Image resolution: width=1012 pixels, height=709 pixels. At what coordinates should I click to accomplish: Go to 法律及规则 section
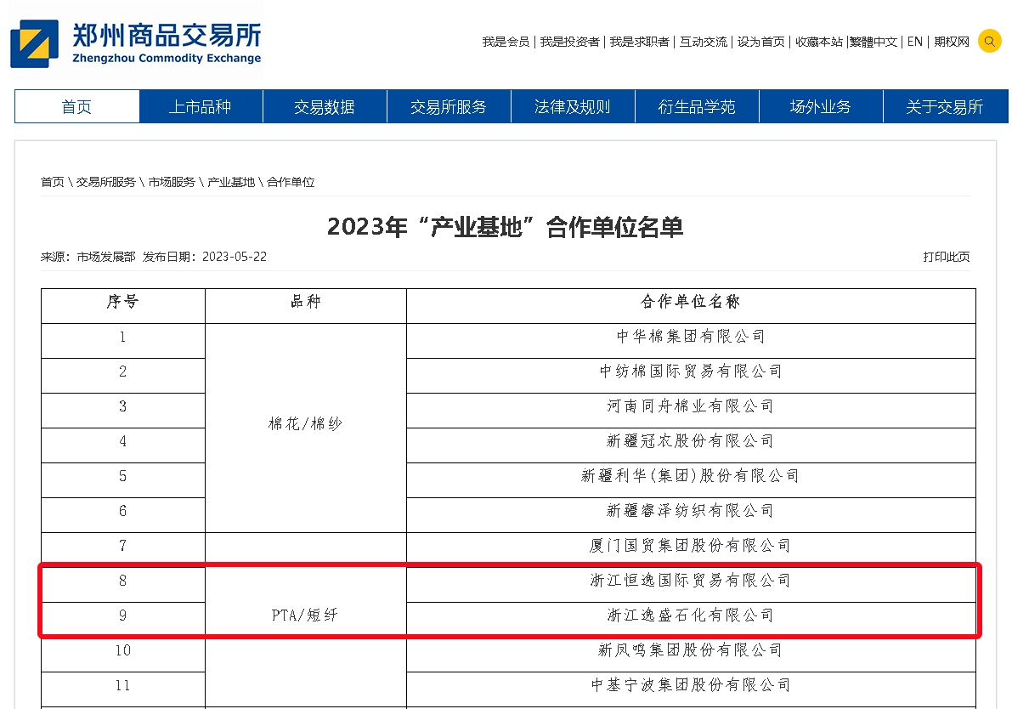[x=573, y=107]
